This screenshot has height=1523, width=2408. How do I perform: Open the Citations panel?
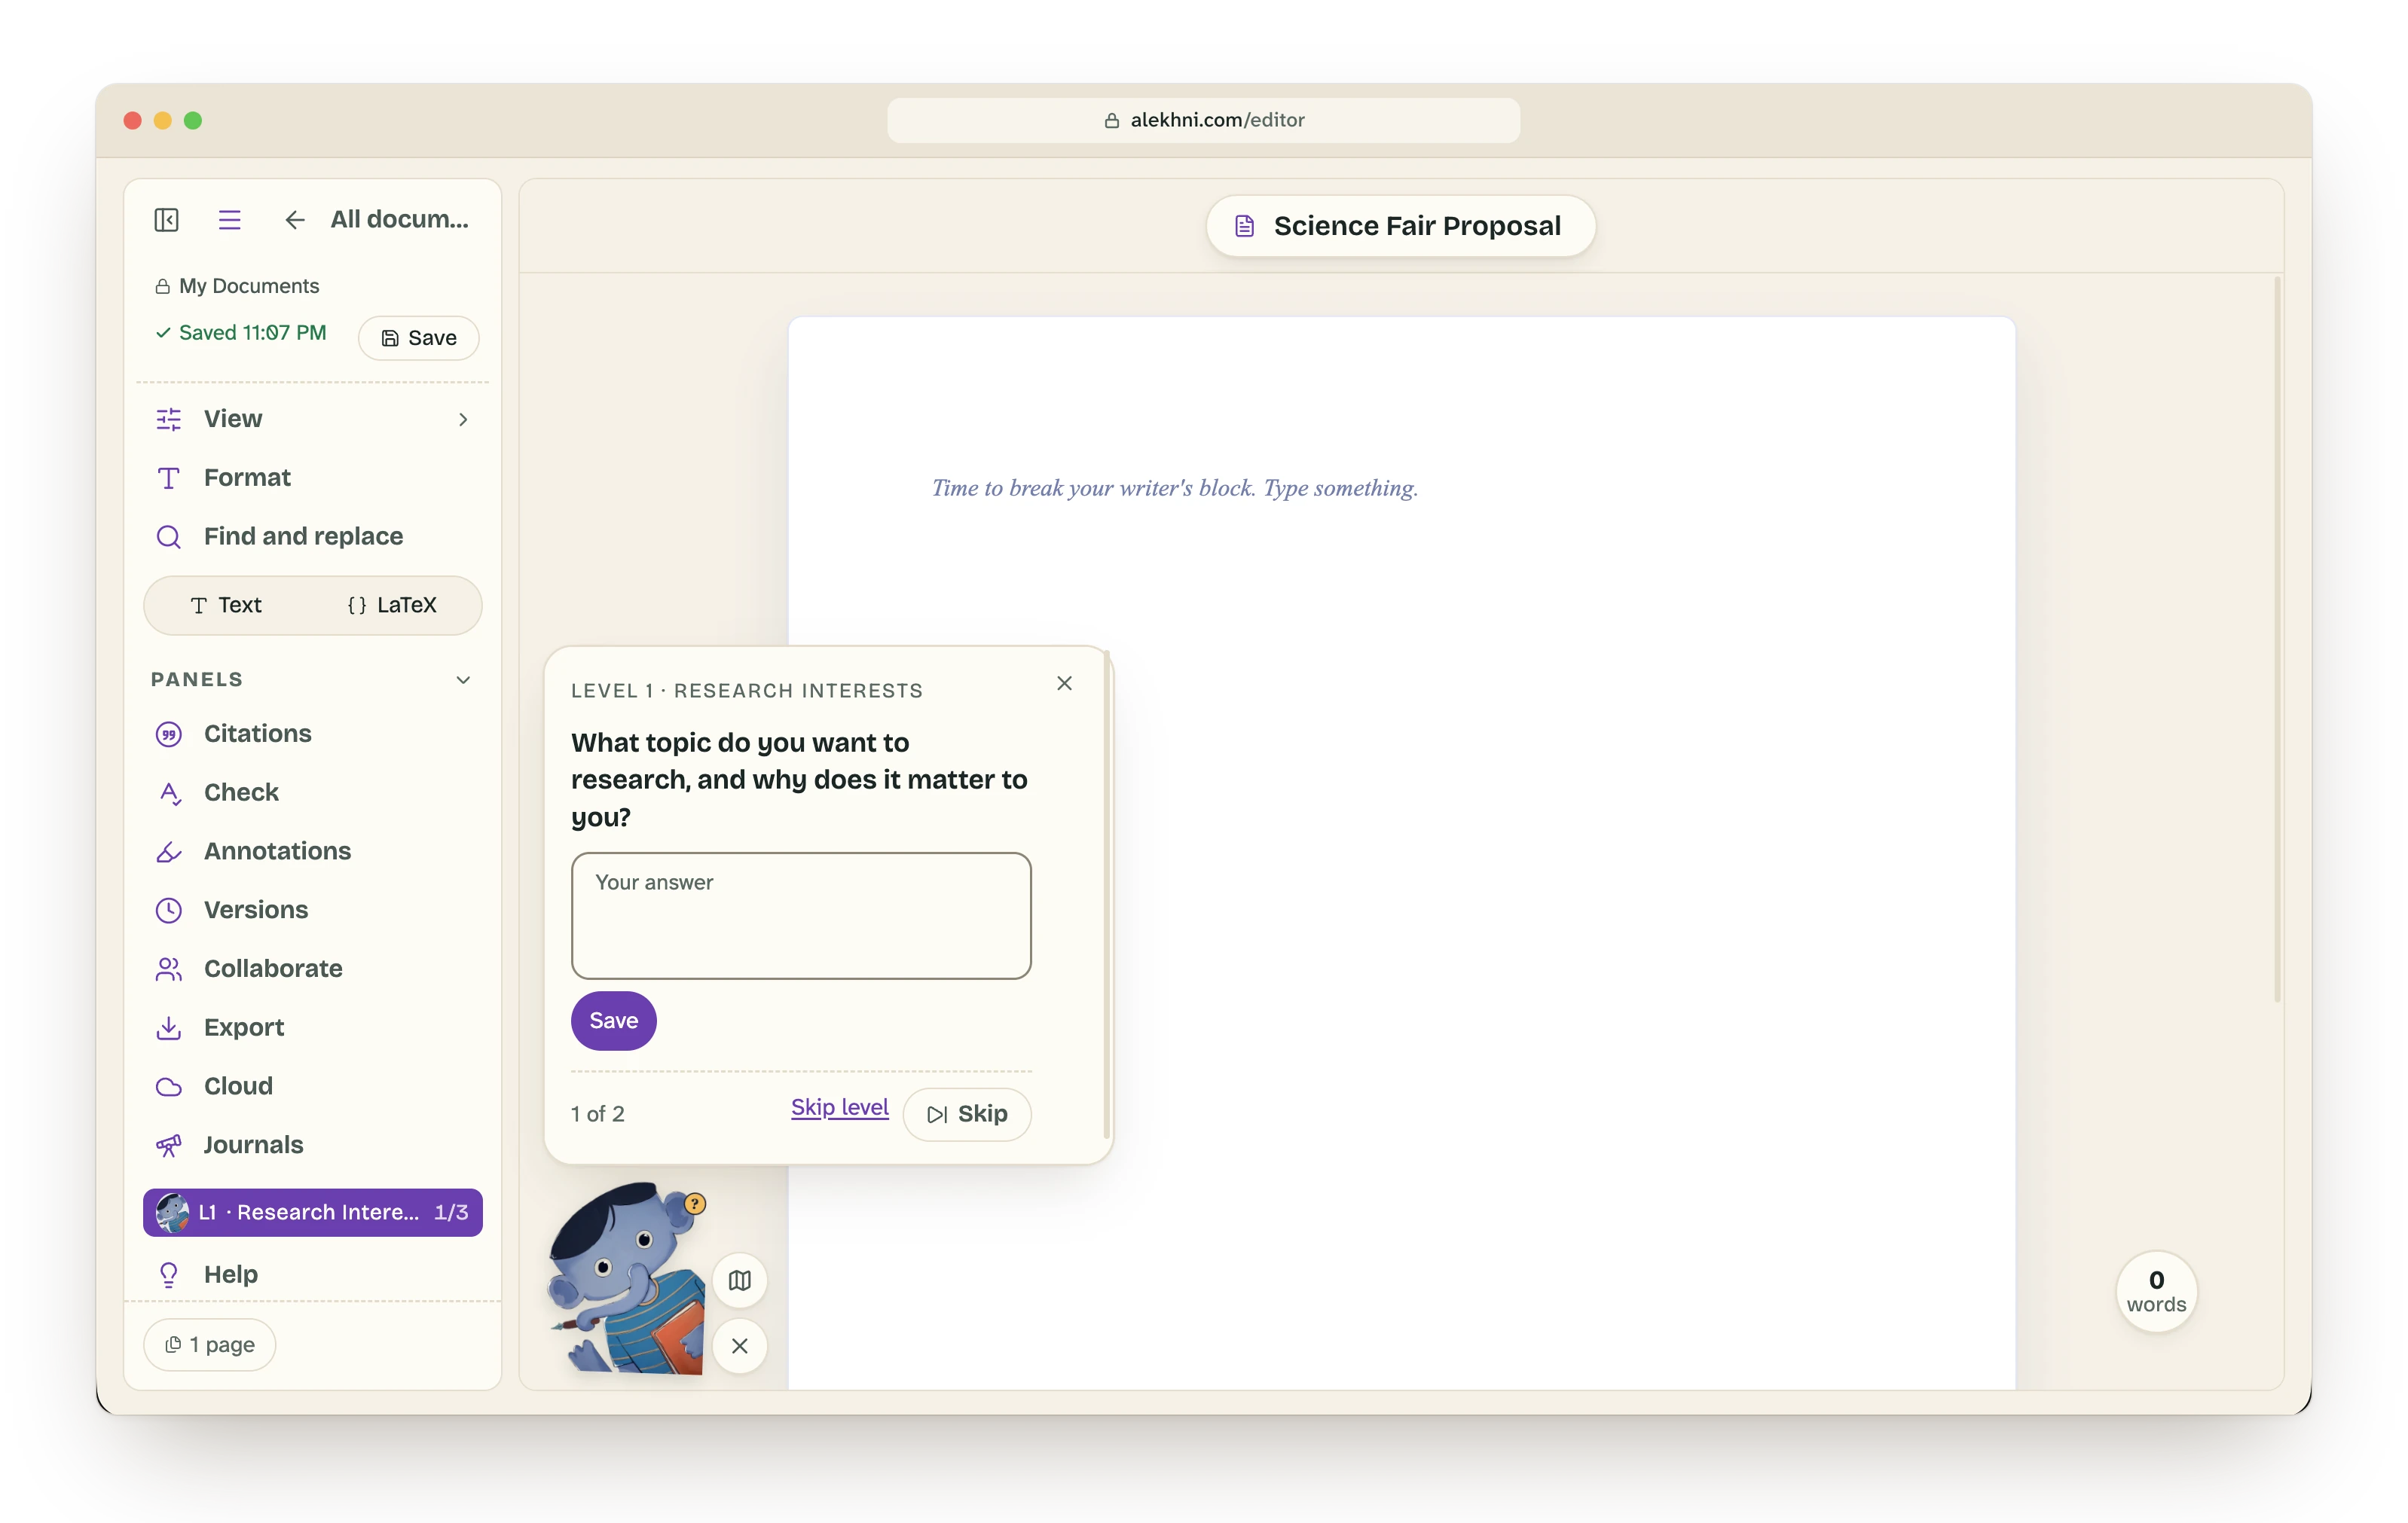click(312, 734)
